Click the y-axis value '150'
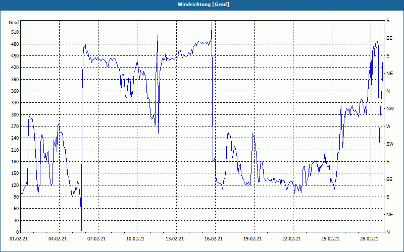This screenshot has width=404, height=252. pos(15,173)
